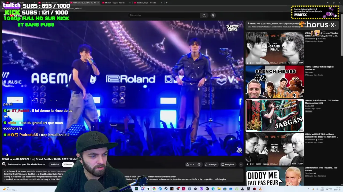Open 'FRENCH MEMES that are illegal' title
343x192 pixels.
[x=319, y=68]
